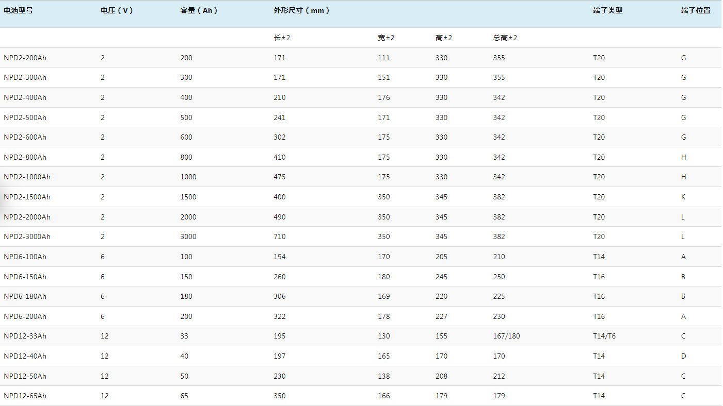Image resolution: width=723 pixels, height=406 pixels.
Task: Click the 外形尺寸（mm） column header
Action: coord(301,10)
